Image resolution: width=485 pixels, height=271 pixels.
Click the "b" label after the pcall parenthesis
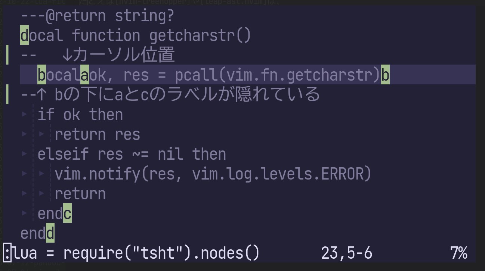point(385,75)
